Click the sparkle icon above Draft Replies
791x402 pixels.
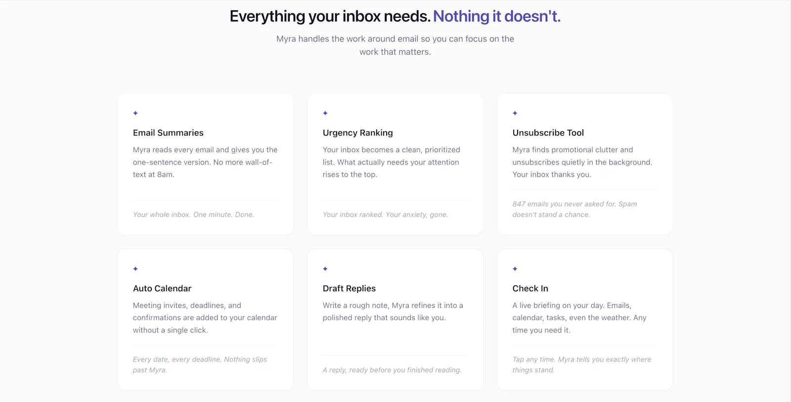325,269
